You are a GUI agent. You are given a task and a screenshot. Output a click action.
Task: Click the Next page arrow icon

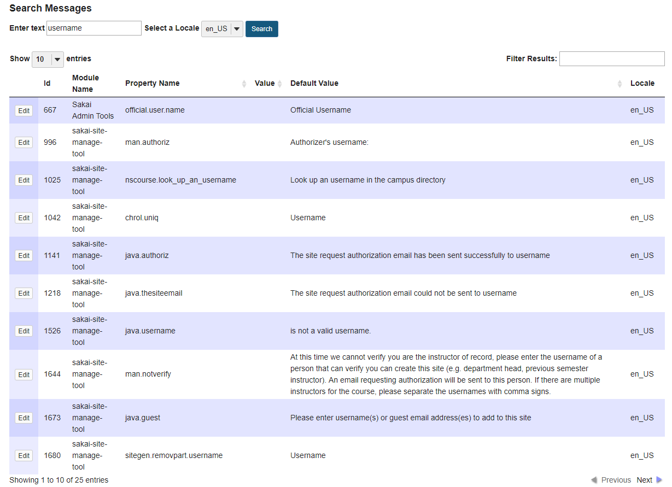(659, 480)
